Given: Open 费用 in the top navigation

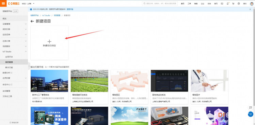Looking at the screenshot, I should coord(182,4).
